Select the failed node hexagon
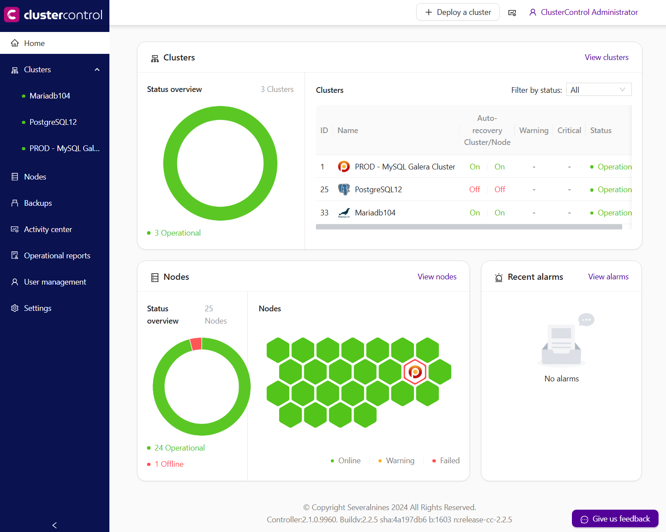Screen dimensions: 666x532 pos(415,372)
